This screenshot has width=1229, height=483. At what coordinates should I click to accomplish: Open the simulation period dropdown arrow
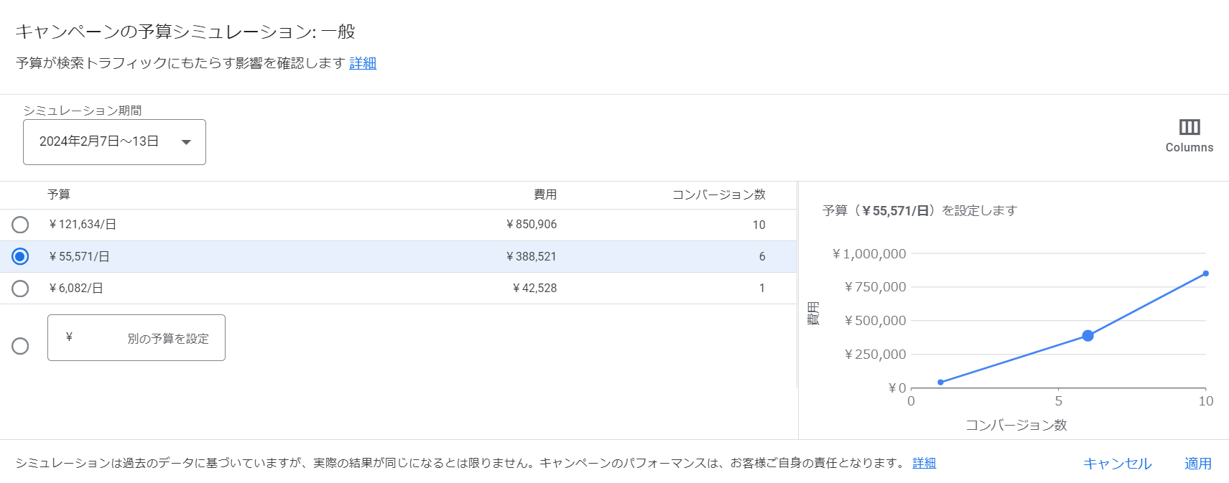pyautogui.click(x=186, y=142)
